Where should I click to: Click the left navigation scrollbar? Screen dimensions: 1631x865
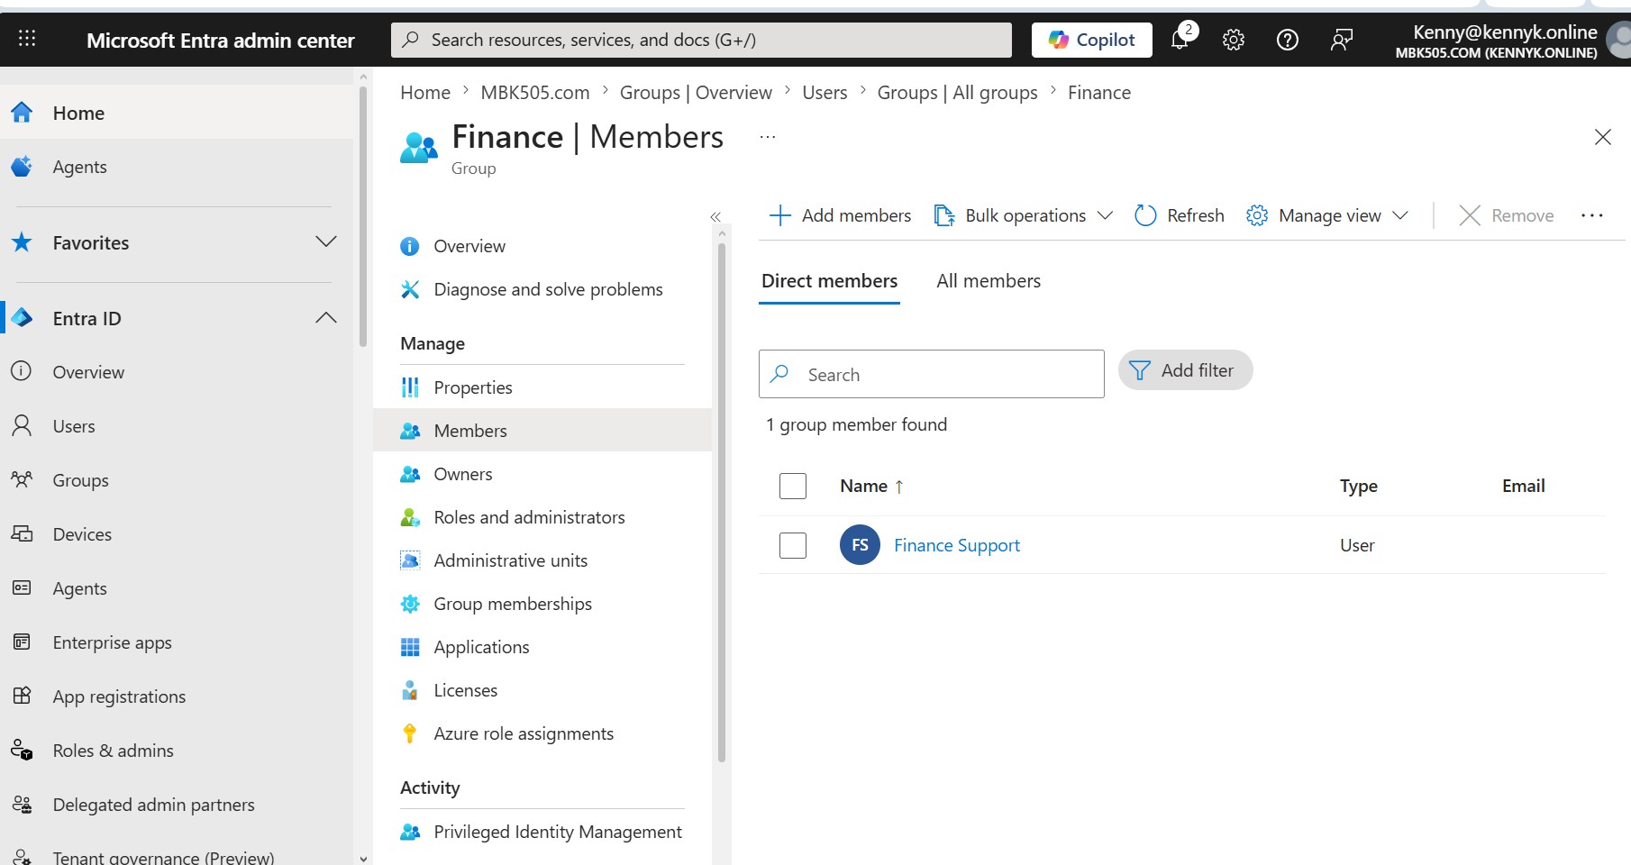363,216
